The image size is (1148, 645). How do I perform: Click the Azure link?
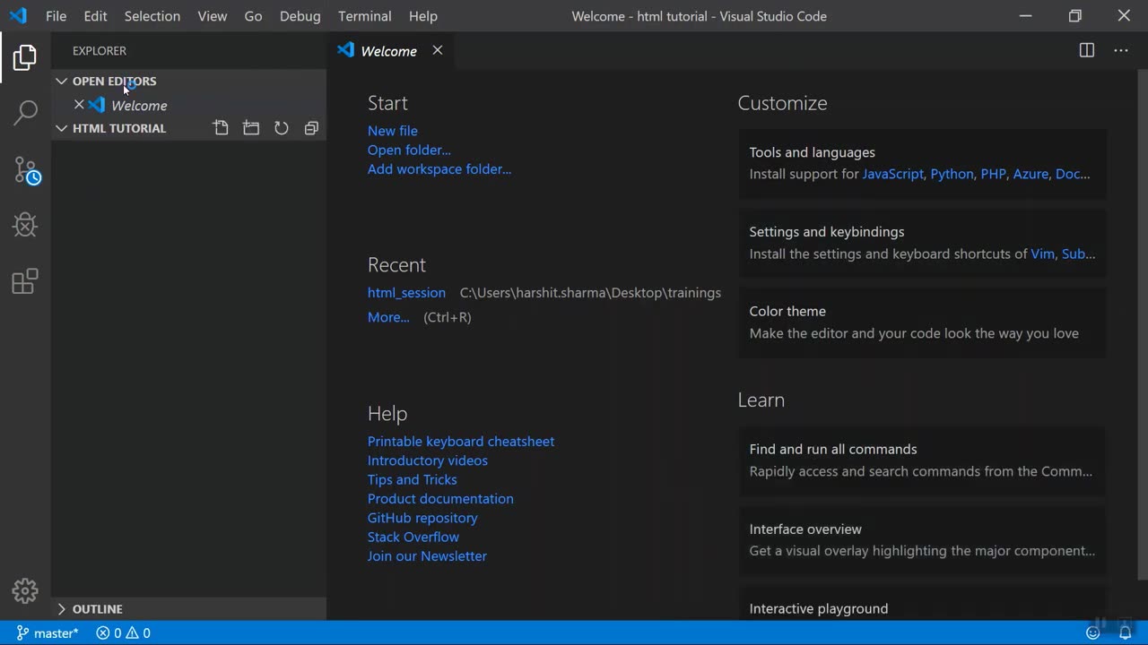point(1031,174)
